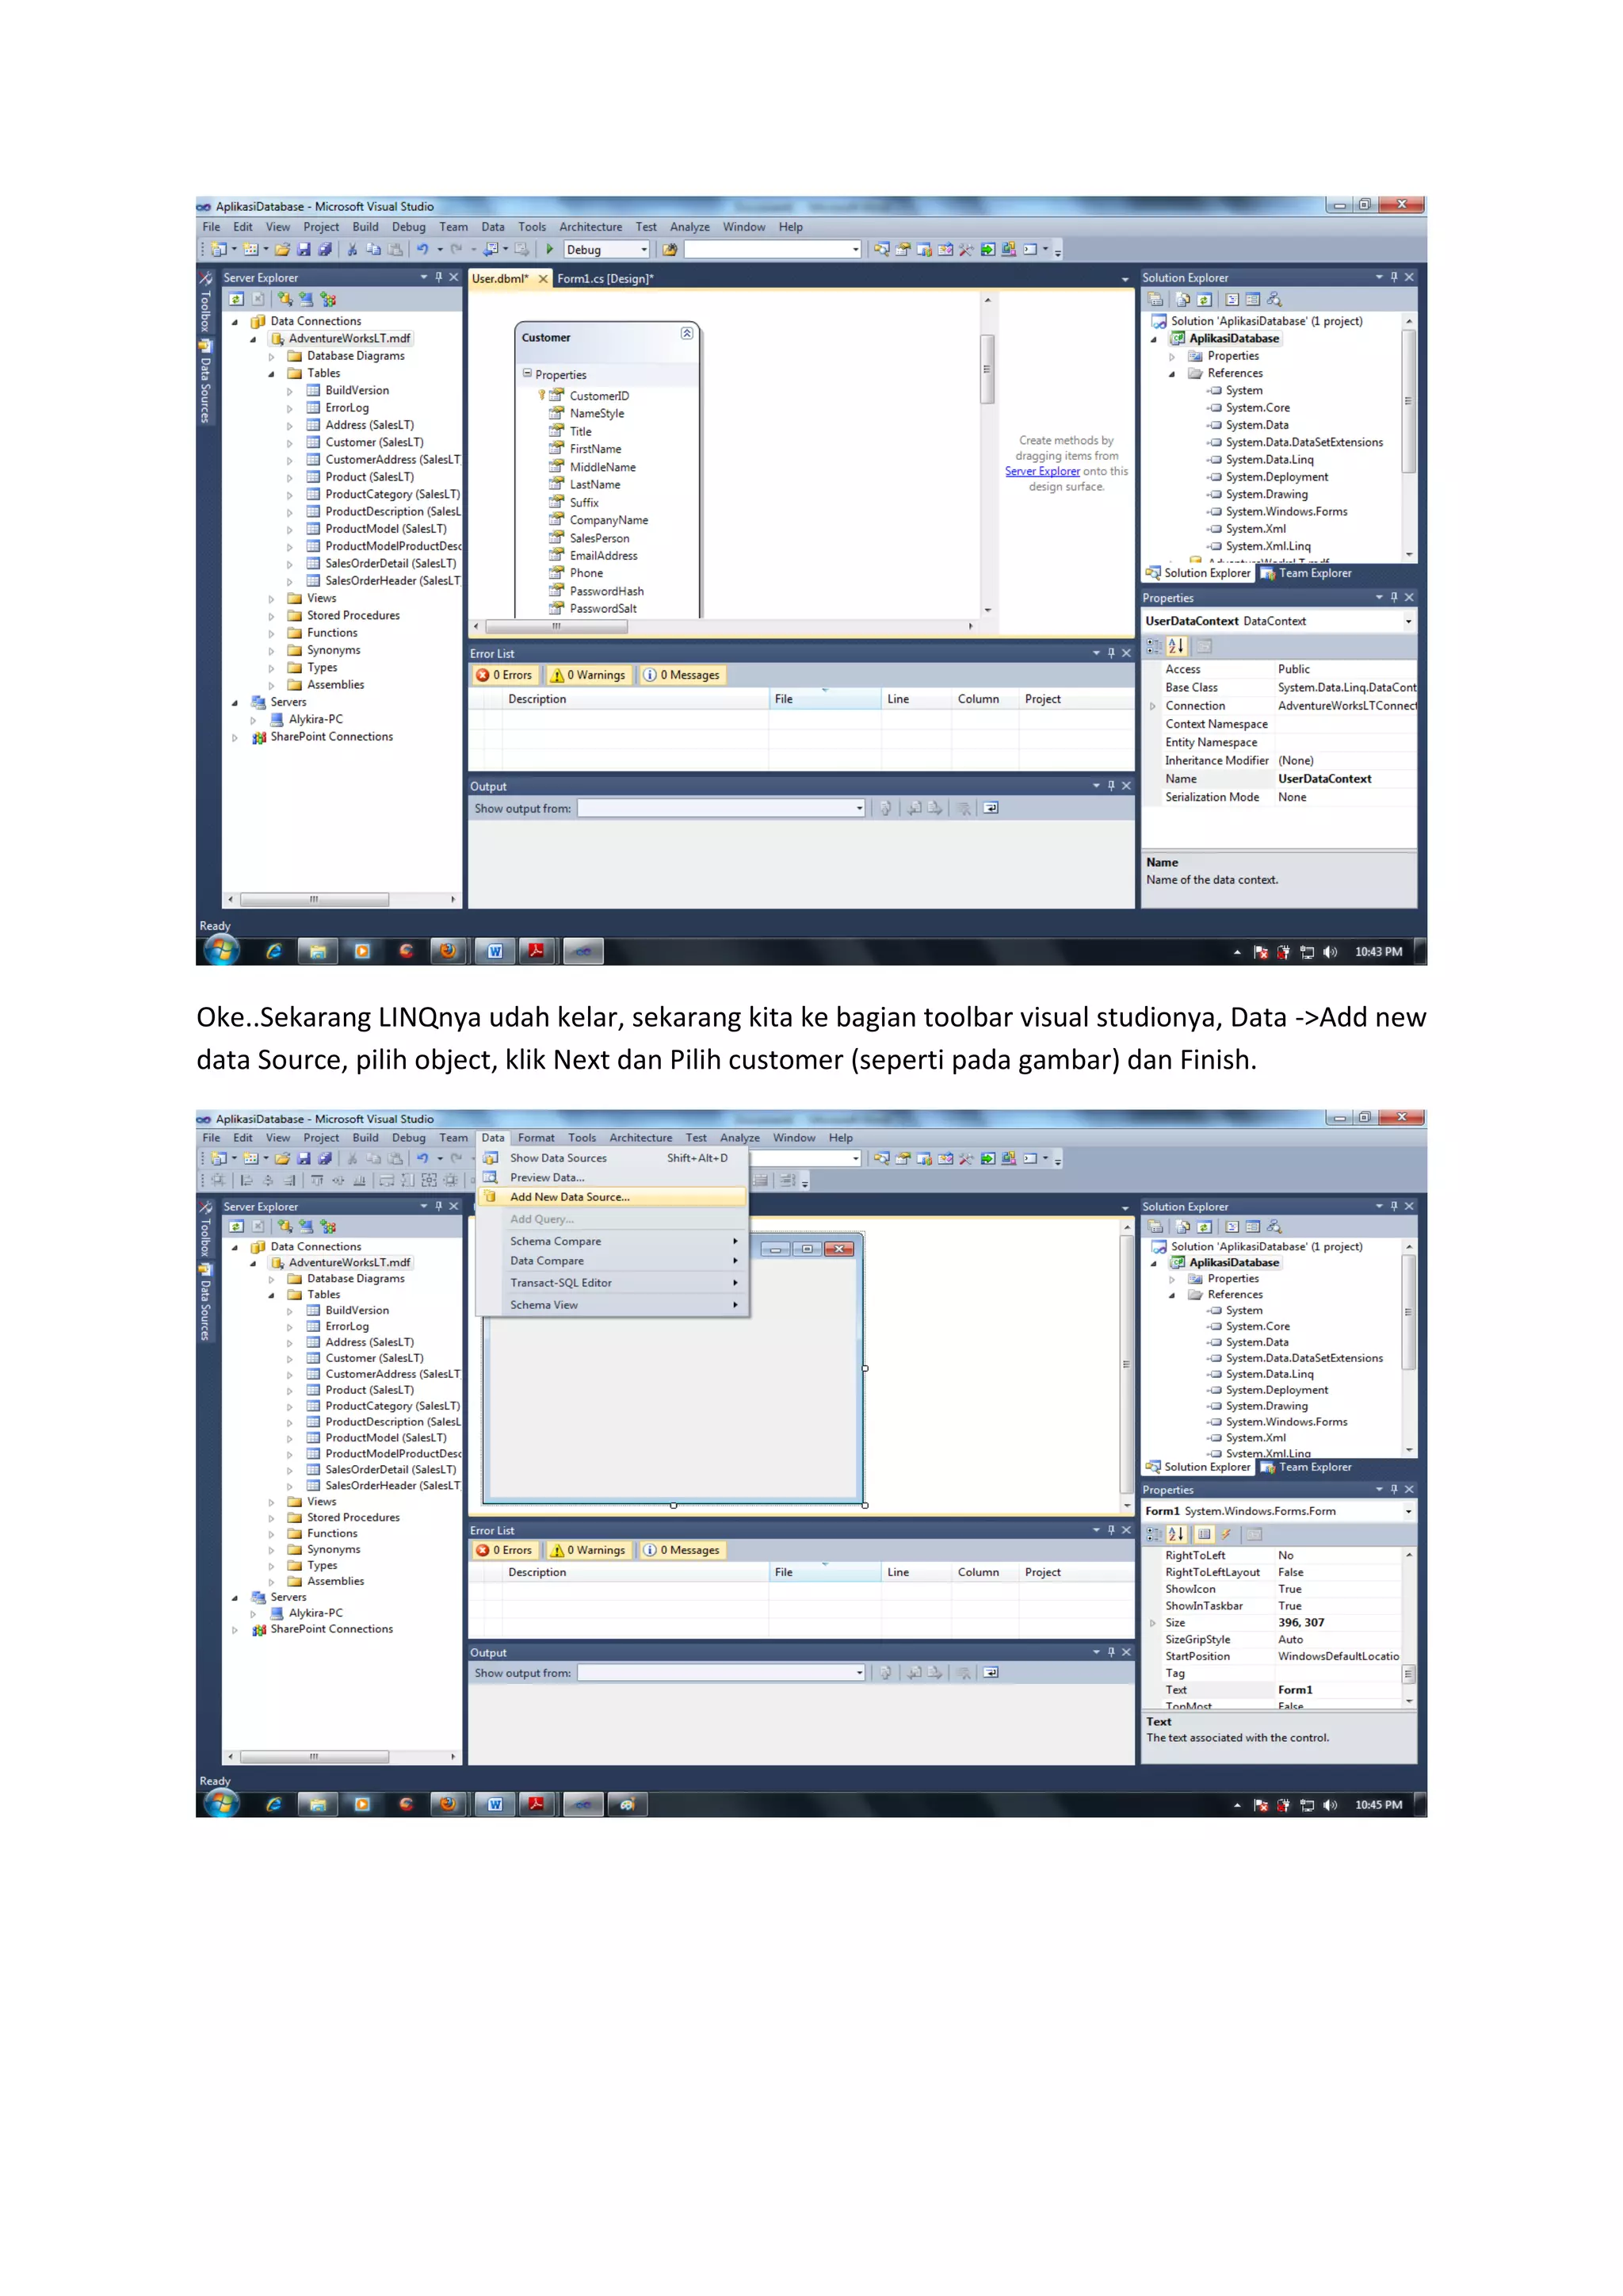Screen dimensions: 1623x2296
Task: Click Adobe PDF icon on upper taskbar
Action: click(537, 951)
